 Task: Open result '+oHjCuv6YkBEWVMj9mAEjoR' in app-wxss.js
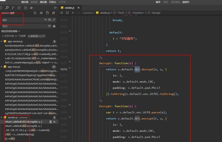[31, 71]
